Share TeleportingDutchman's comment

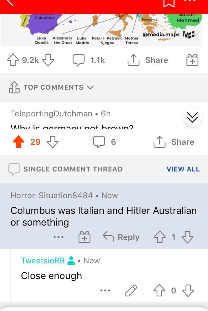174,142
